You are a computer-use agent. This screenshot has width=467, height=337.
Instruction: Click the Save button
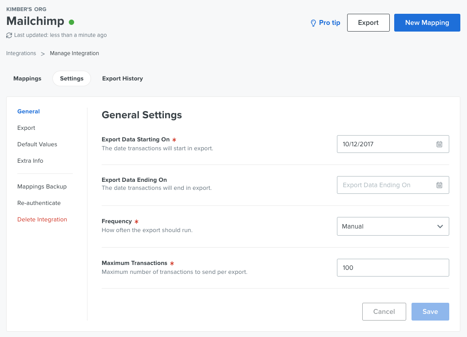click(430, 312)
